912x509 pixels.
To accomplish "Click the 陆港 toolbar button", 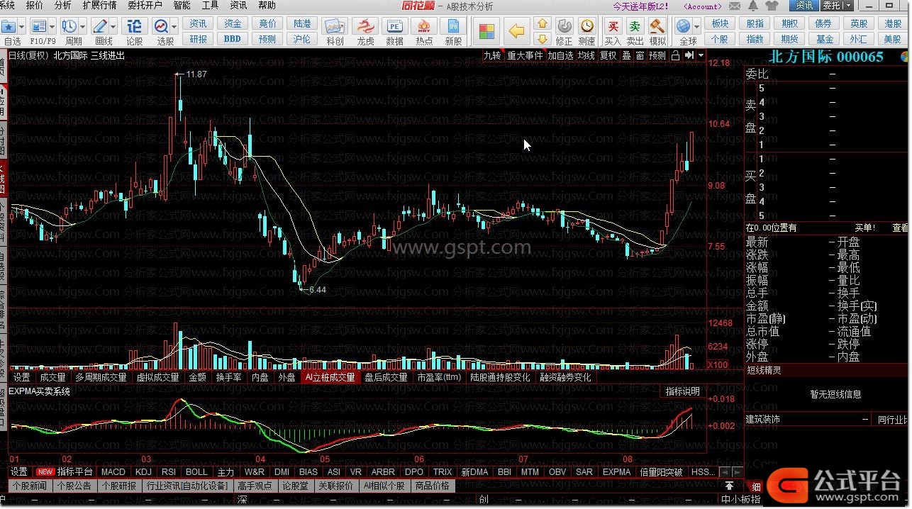I will pyautogui.click(x=302, y=23).
